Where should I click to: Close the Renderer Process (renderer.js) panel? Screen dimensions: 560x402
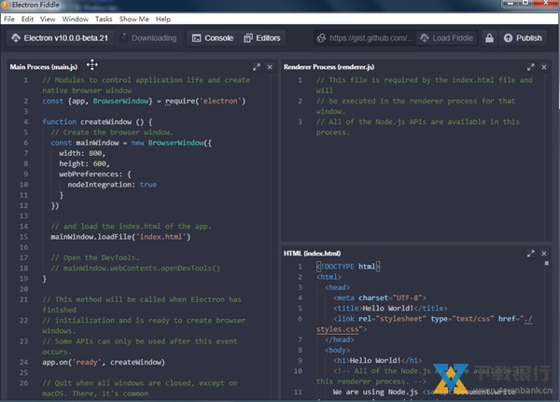pyautogui.click(x=543, y=67)
